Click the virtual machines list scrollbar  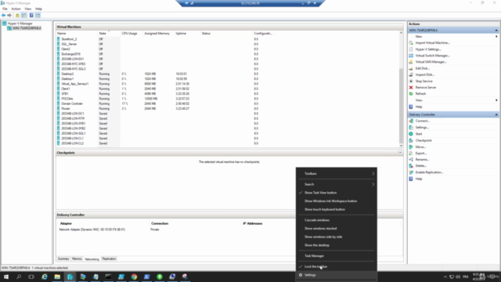click(401, 107)
